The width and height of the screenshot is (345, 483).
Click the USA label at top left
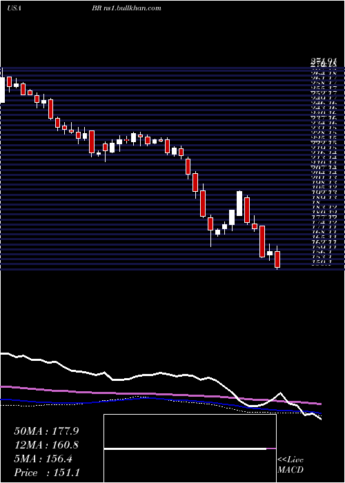click(x=14, y=8)
